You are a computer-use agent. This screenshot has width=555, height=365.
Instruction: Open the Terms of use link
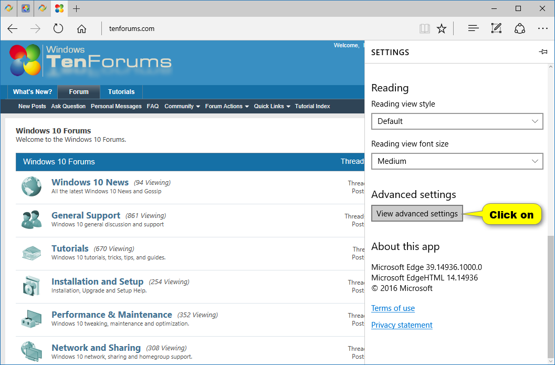393,308
